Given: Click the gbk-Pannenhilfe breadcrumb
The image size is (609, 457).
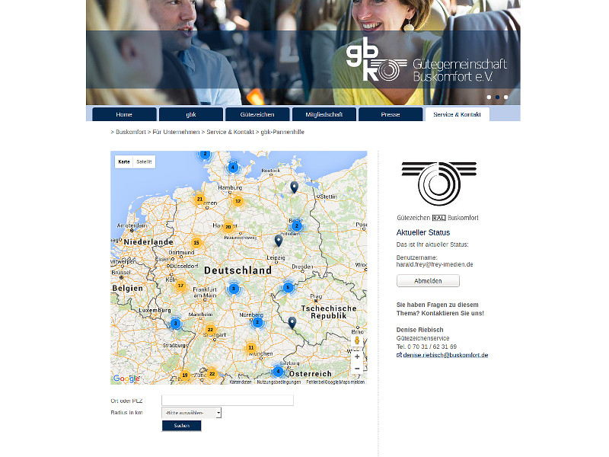Looking at the screenshot, I should click(282, 132).
